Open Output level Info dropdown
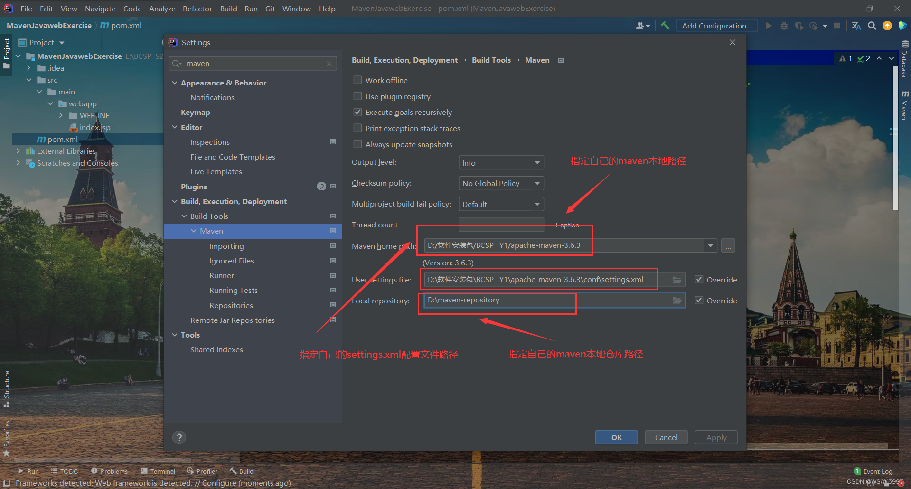The image size is (911, 489). pos(501,163)
